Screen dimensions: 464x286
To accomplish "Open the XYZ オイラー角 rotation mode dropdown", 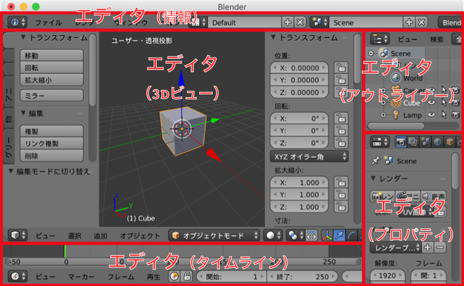I will [x=309, y=157].
